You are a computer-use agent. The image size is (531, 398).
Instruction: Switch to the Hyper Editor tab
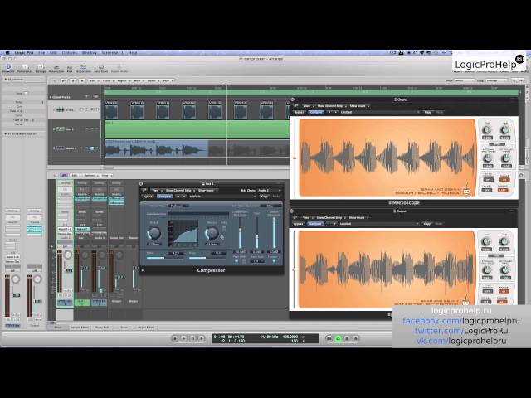point(146,328)
